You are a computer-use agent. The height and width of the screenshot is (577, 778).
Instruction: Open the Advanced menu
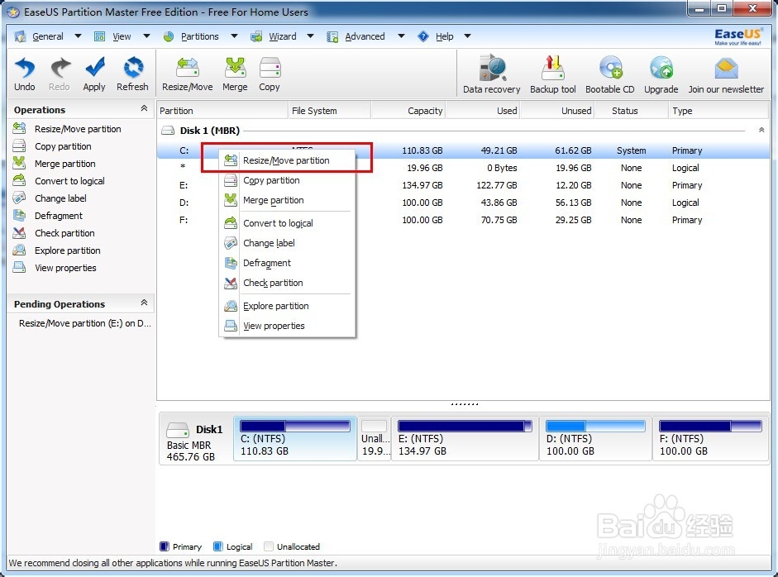(x=365, y=36)
